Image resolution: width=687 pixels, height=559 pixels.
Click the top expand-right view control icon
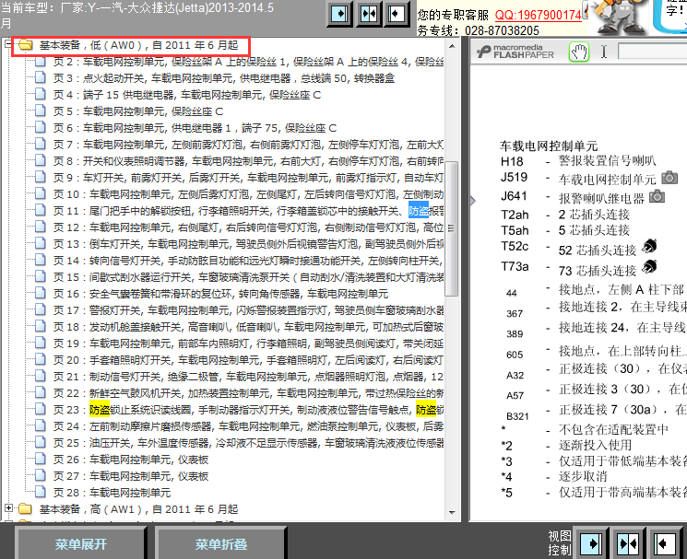[x=340, y=14]
